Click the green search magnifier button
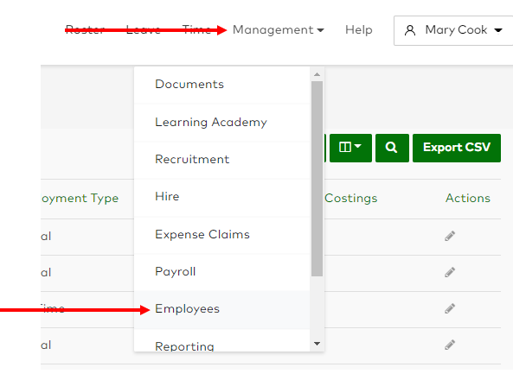 [392, 148]
